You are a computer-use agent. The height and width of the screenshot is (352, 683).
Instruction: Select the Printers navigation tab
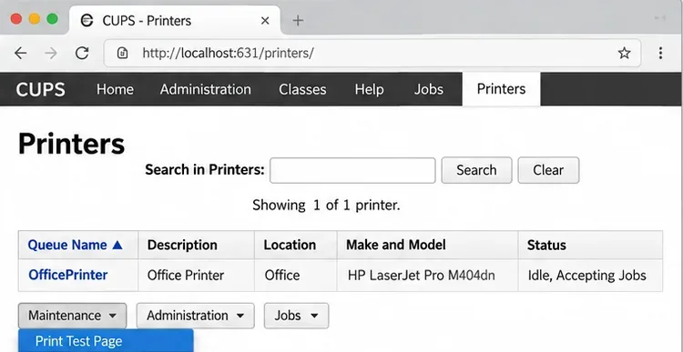click(502, 89)
